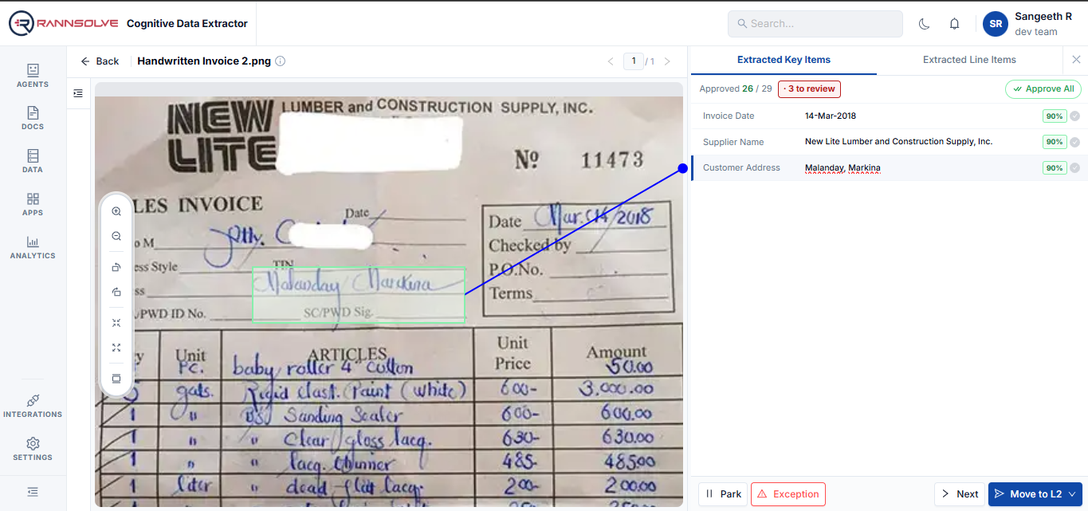Viewport: 1088px width, 511px height.
Task: Filter by the 3 to review badge
Action: coord(809,88)
